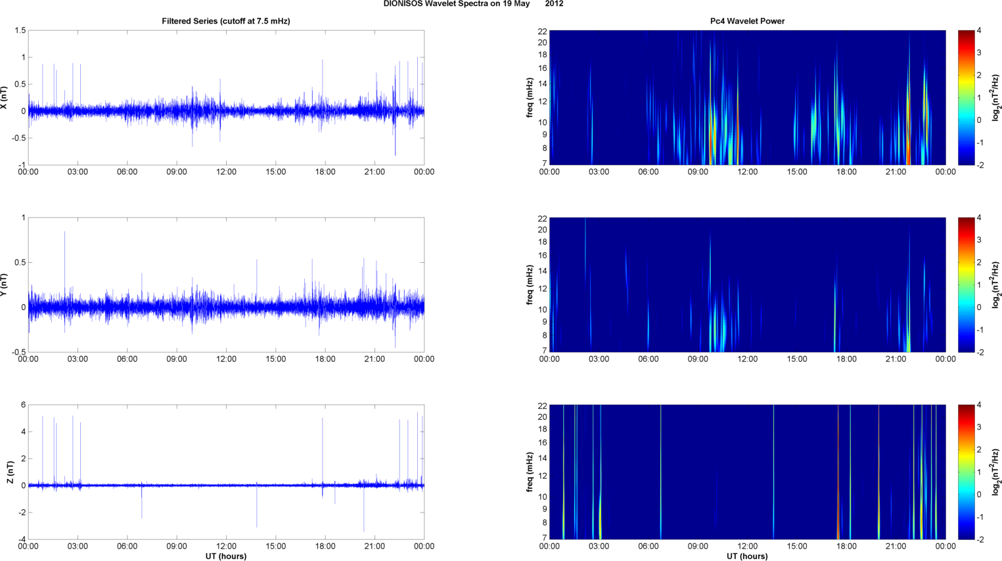Viewport: 1002px width, 561px height.
Task: Click "freq (mHz)" label of the X spectrogram
Action: pyautogui.click(x=530, y=98)
